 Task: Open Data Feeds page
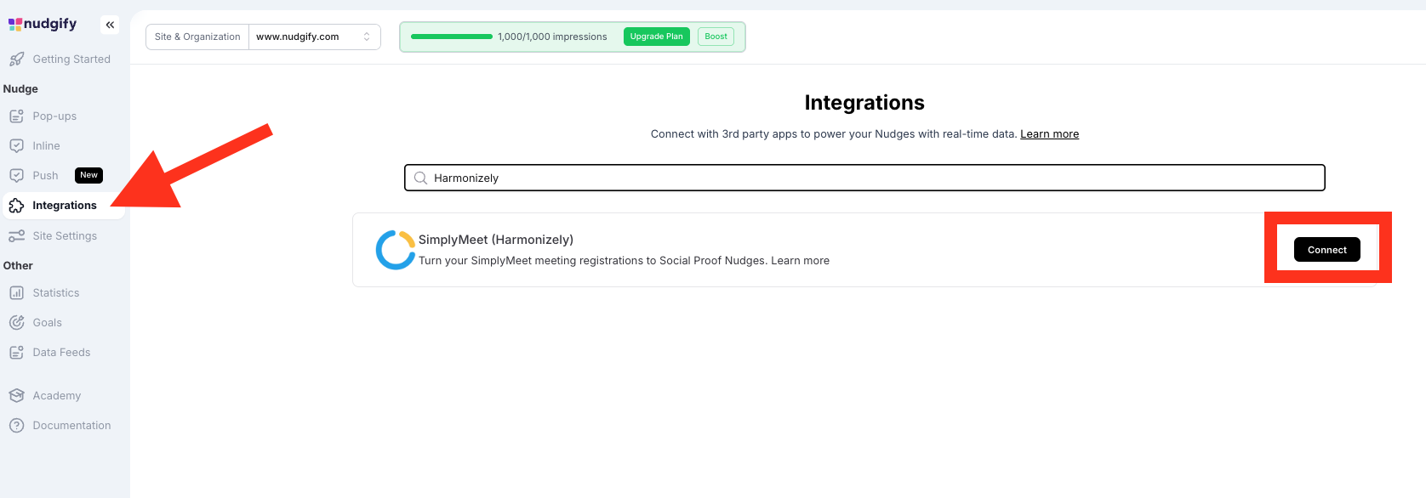click(x=61, y=353)
